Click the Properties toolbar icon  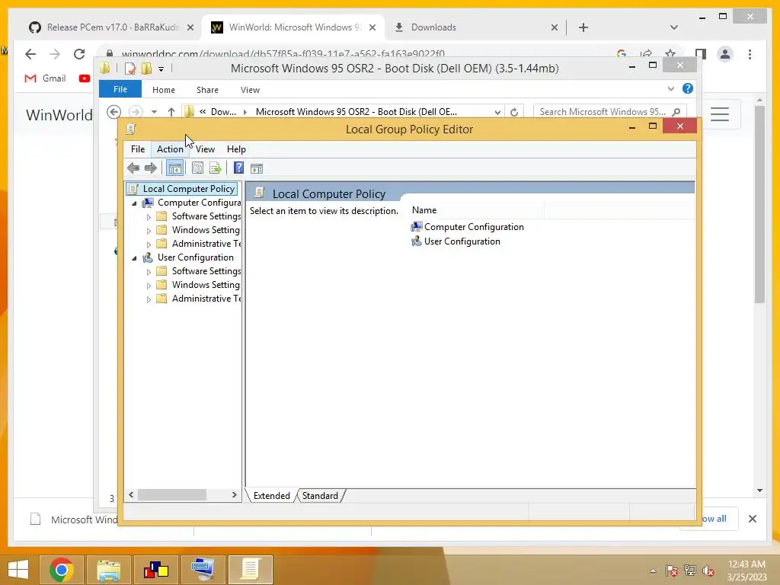197,168
